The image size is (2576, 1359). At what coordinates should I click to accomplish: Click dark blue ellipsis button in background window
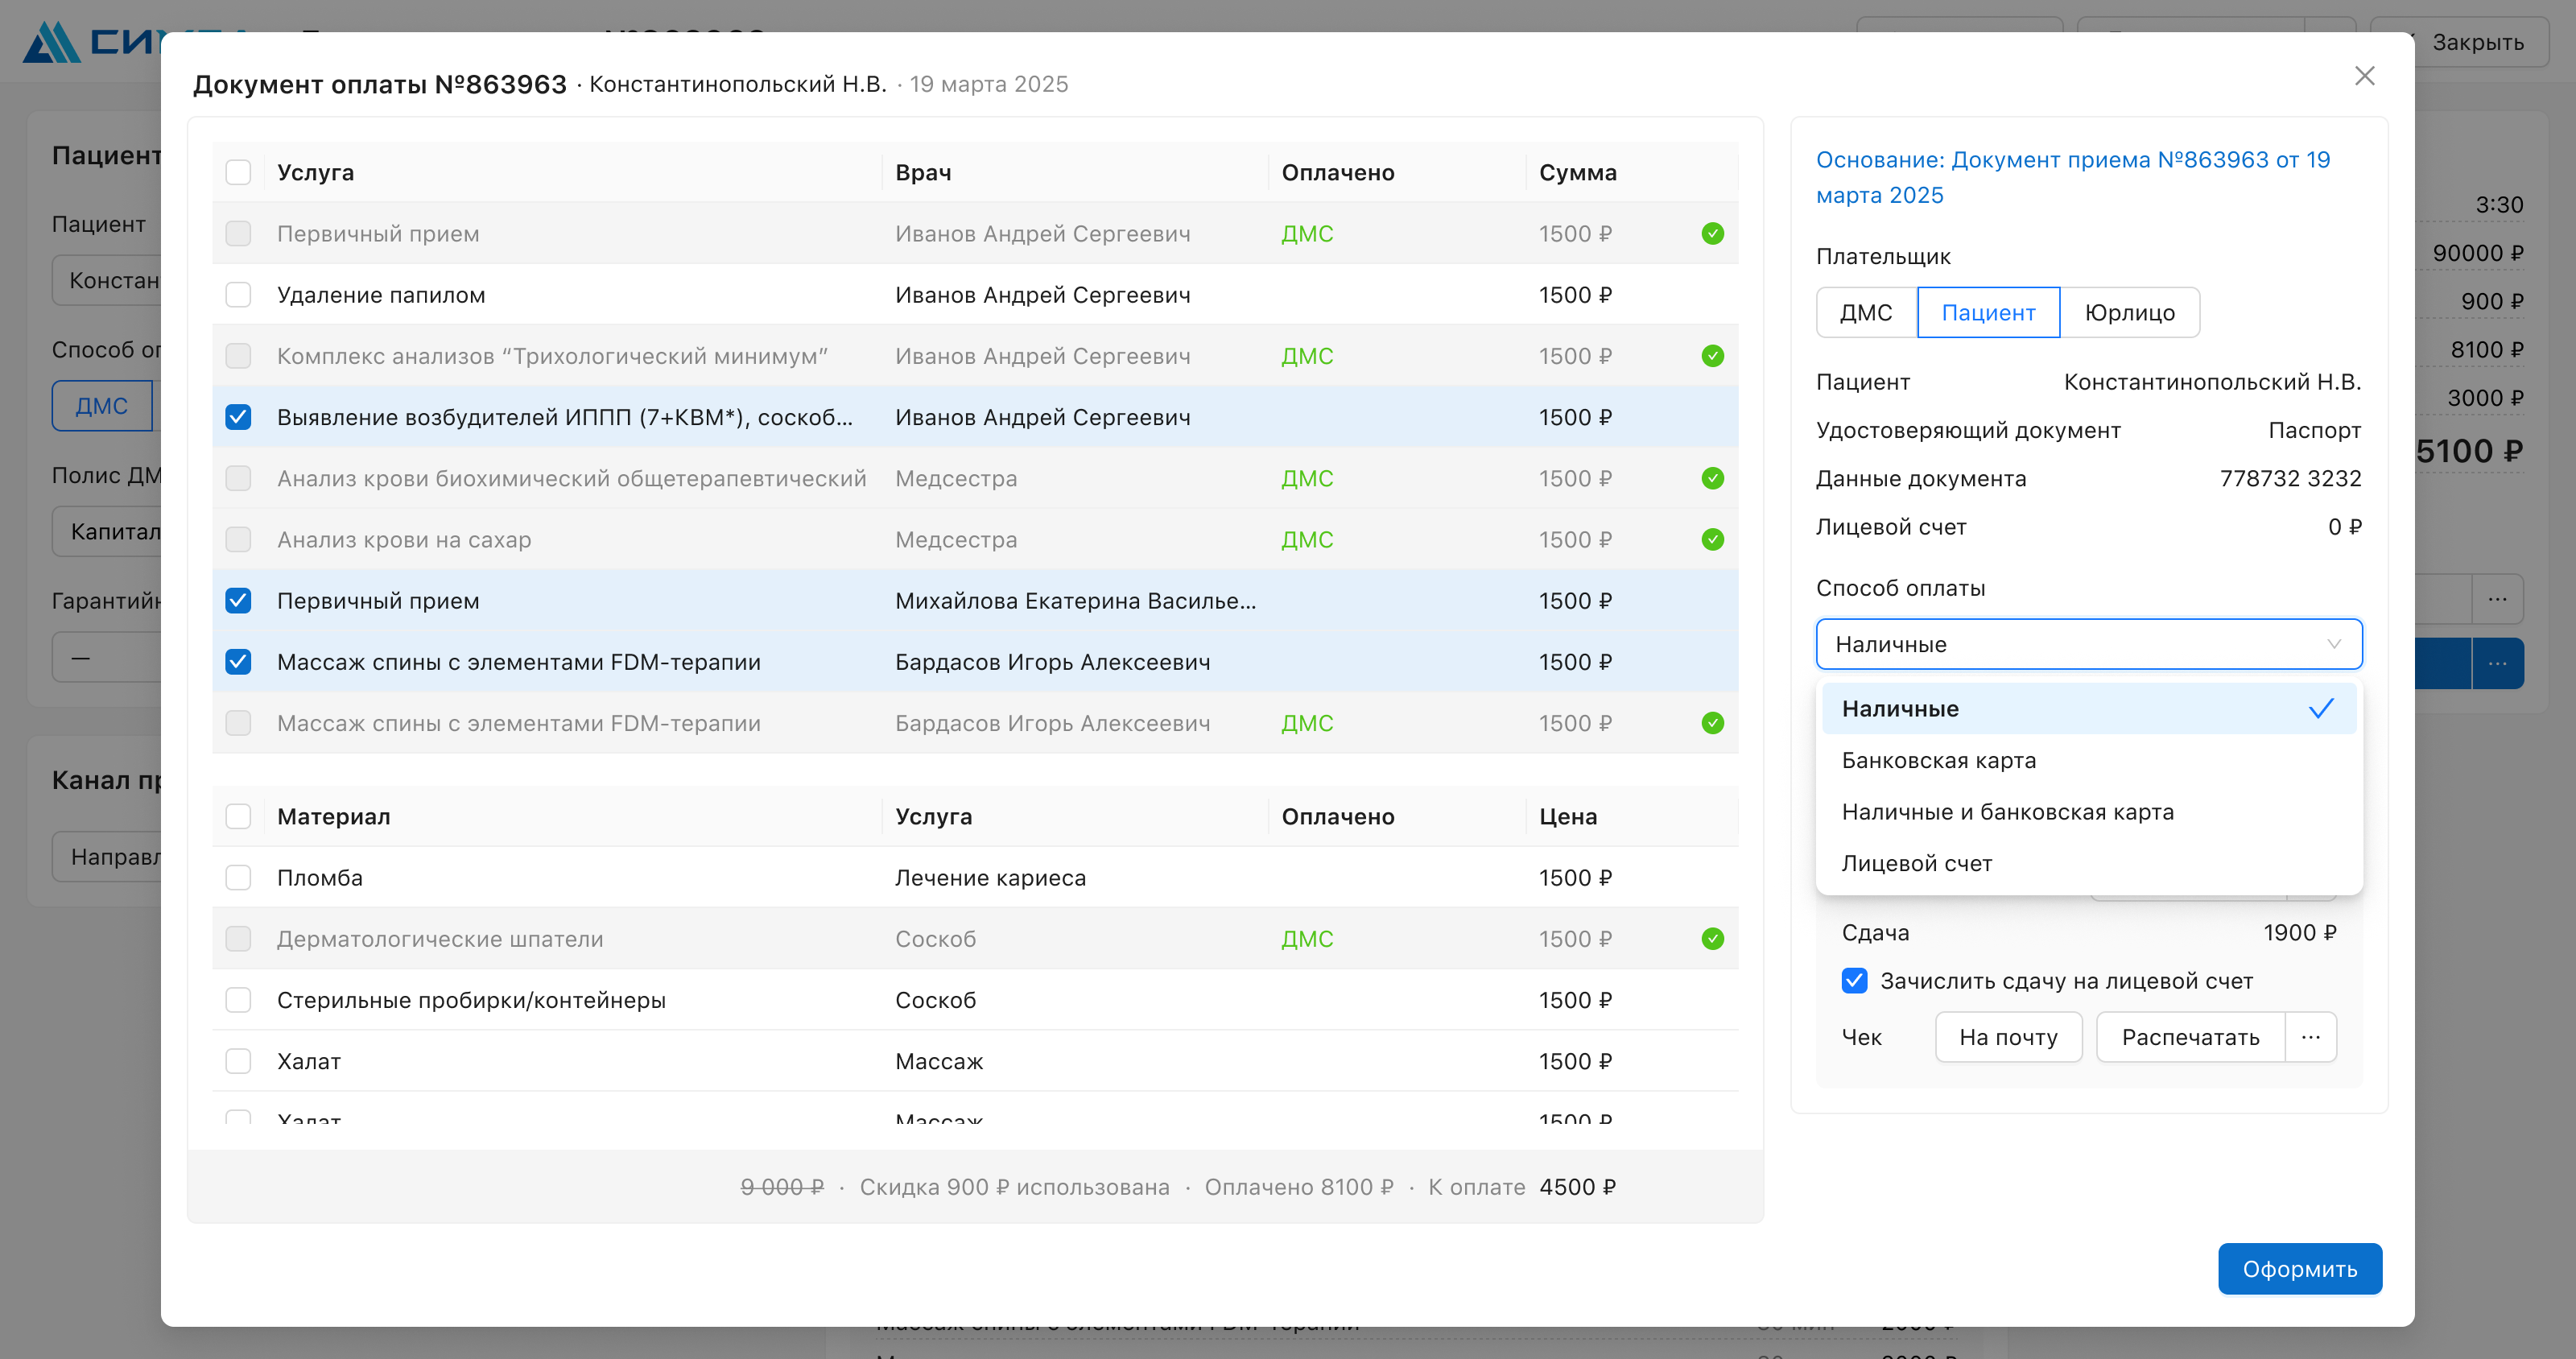click(2497, 663)
